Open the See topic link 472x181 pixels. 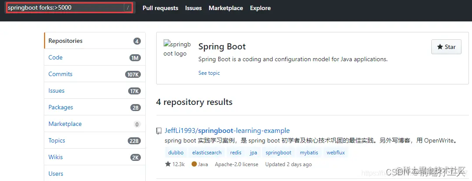tap(209, 73)
